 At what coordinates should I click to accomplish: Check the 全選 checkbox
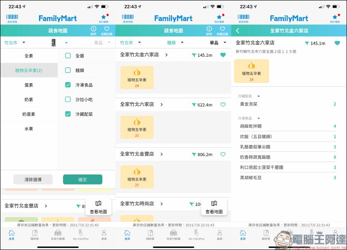point(68,55)
